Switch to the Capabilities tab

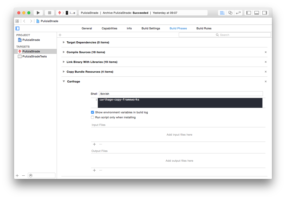(110, 29)
